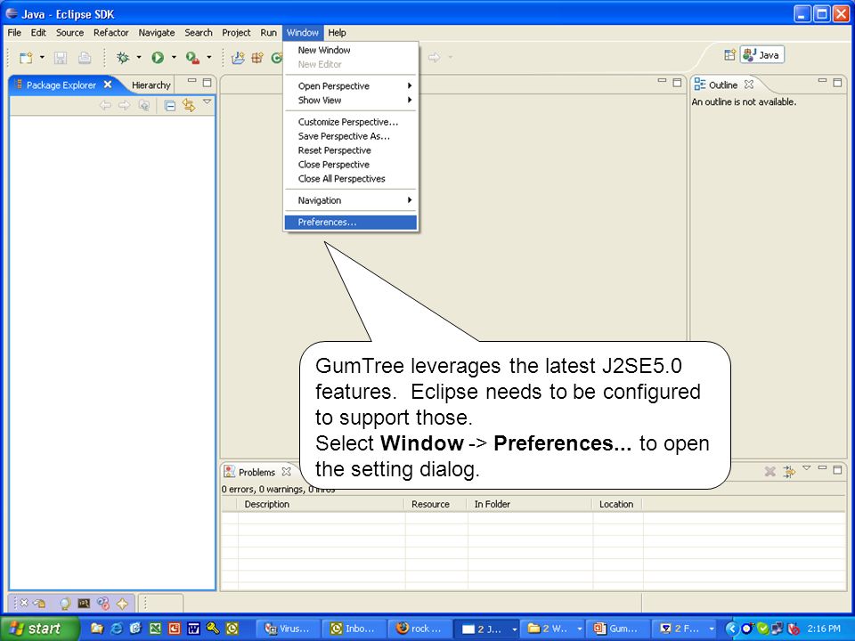Maximize the editor area
Viewport: 855px width, 641px height.
coord(677,83)
